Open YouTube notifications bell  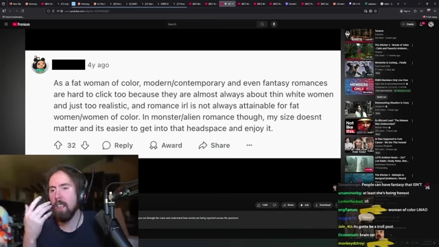422,24
